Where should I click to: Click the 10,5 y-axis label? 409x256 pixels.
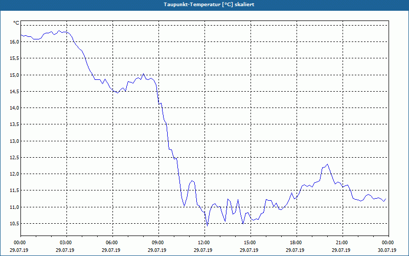tap(15, 224)
